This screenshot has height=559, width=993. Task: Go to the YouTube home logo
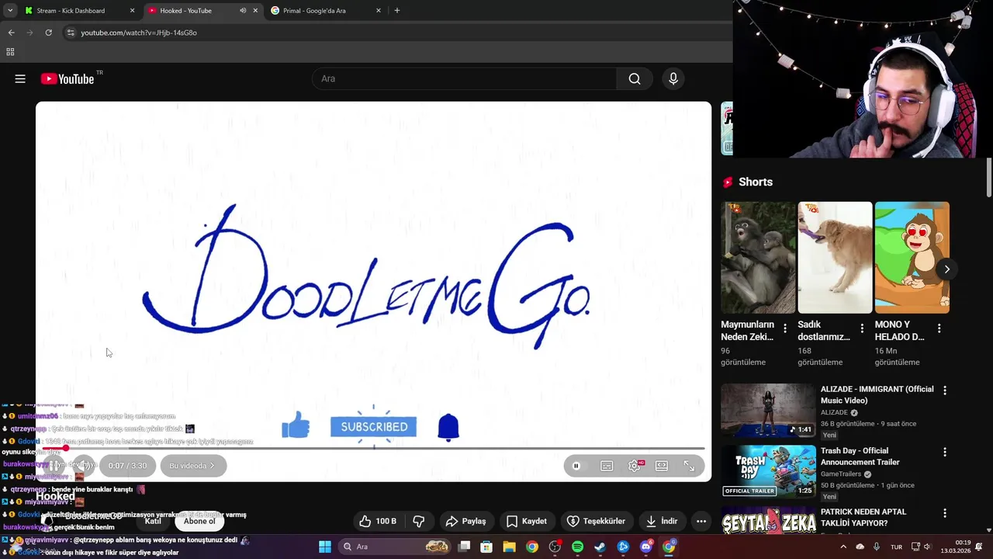67,78
